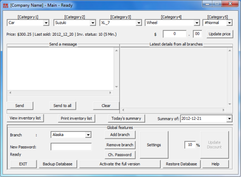241x177 pixels.
Task: Click the EXIT button
Action: point(23,164)
